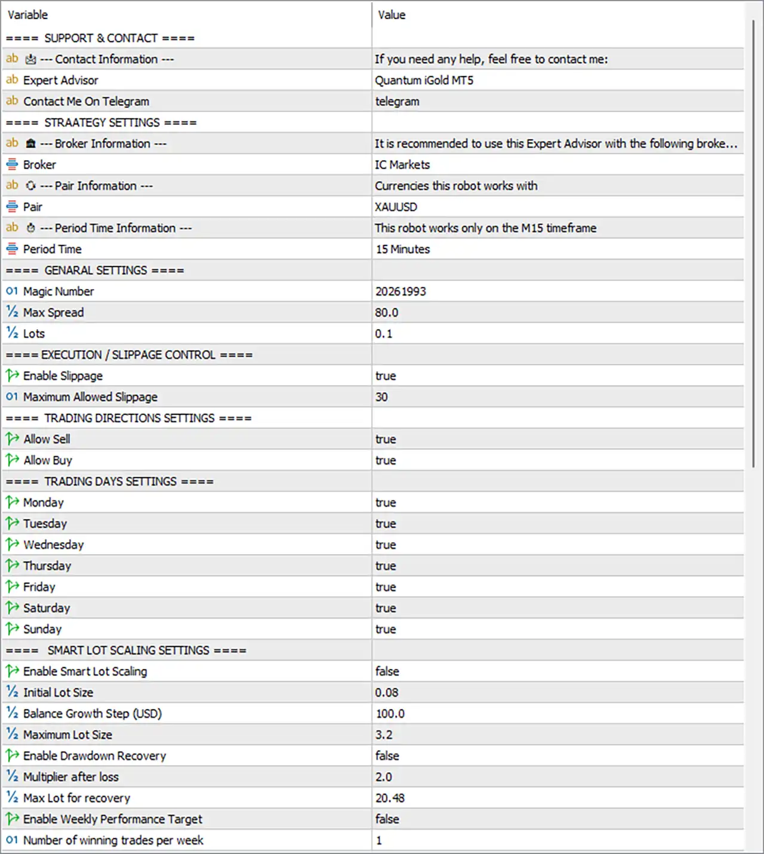Screen dimensions: 764x854
Task: Select the Magic Number value 20261993
Action: click(x=401, y=291)
